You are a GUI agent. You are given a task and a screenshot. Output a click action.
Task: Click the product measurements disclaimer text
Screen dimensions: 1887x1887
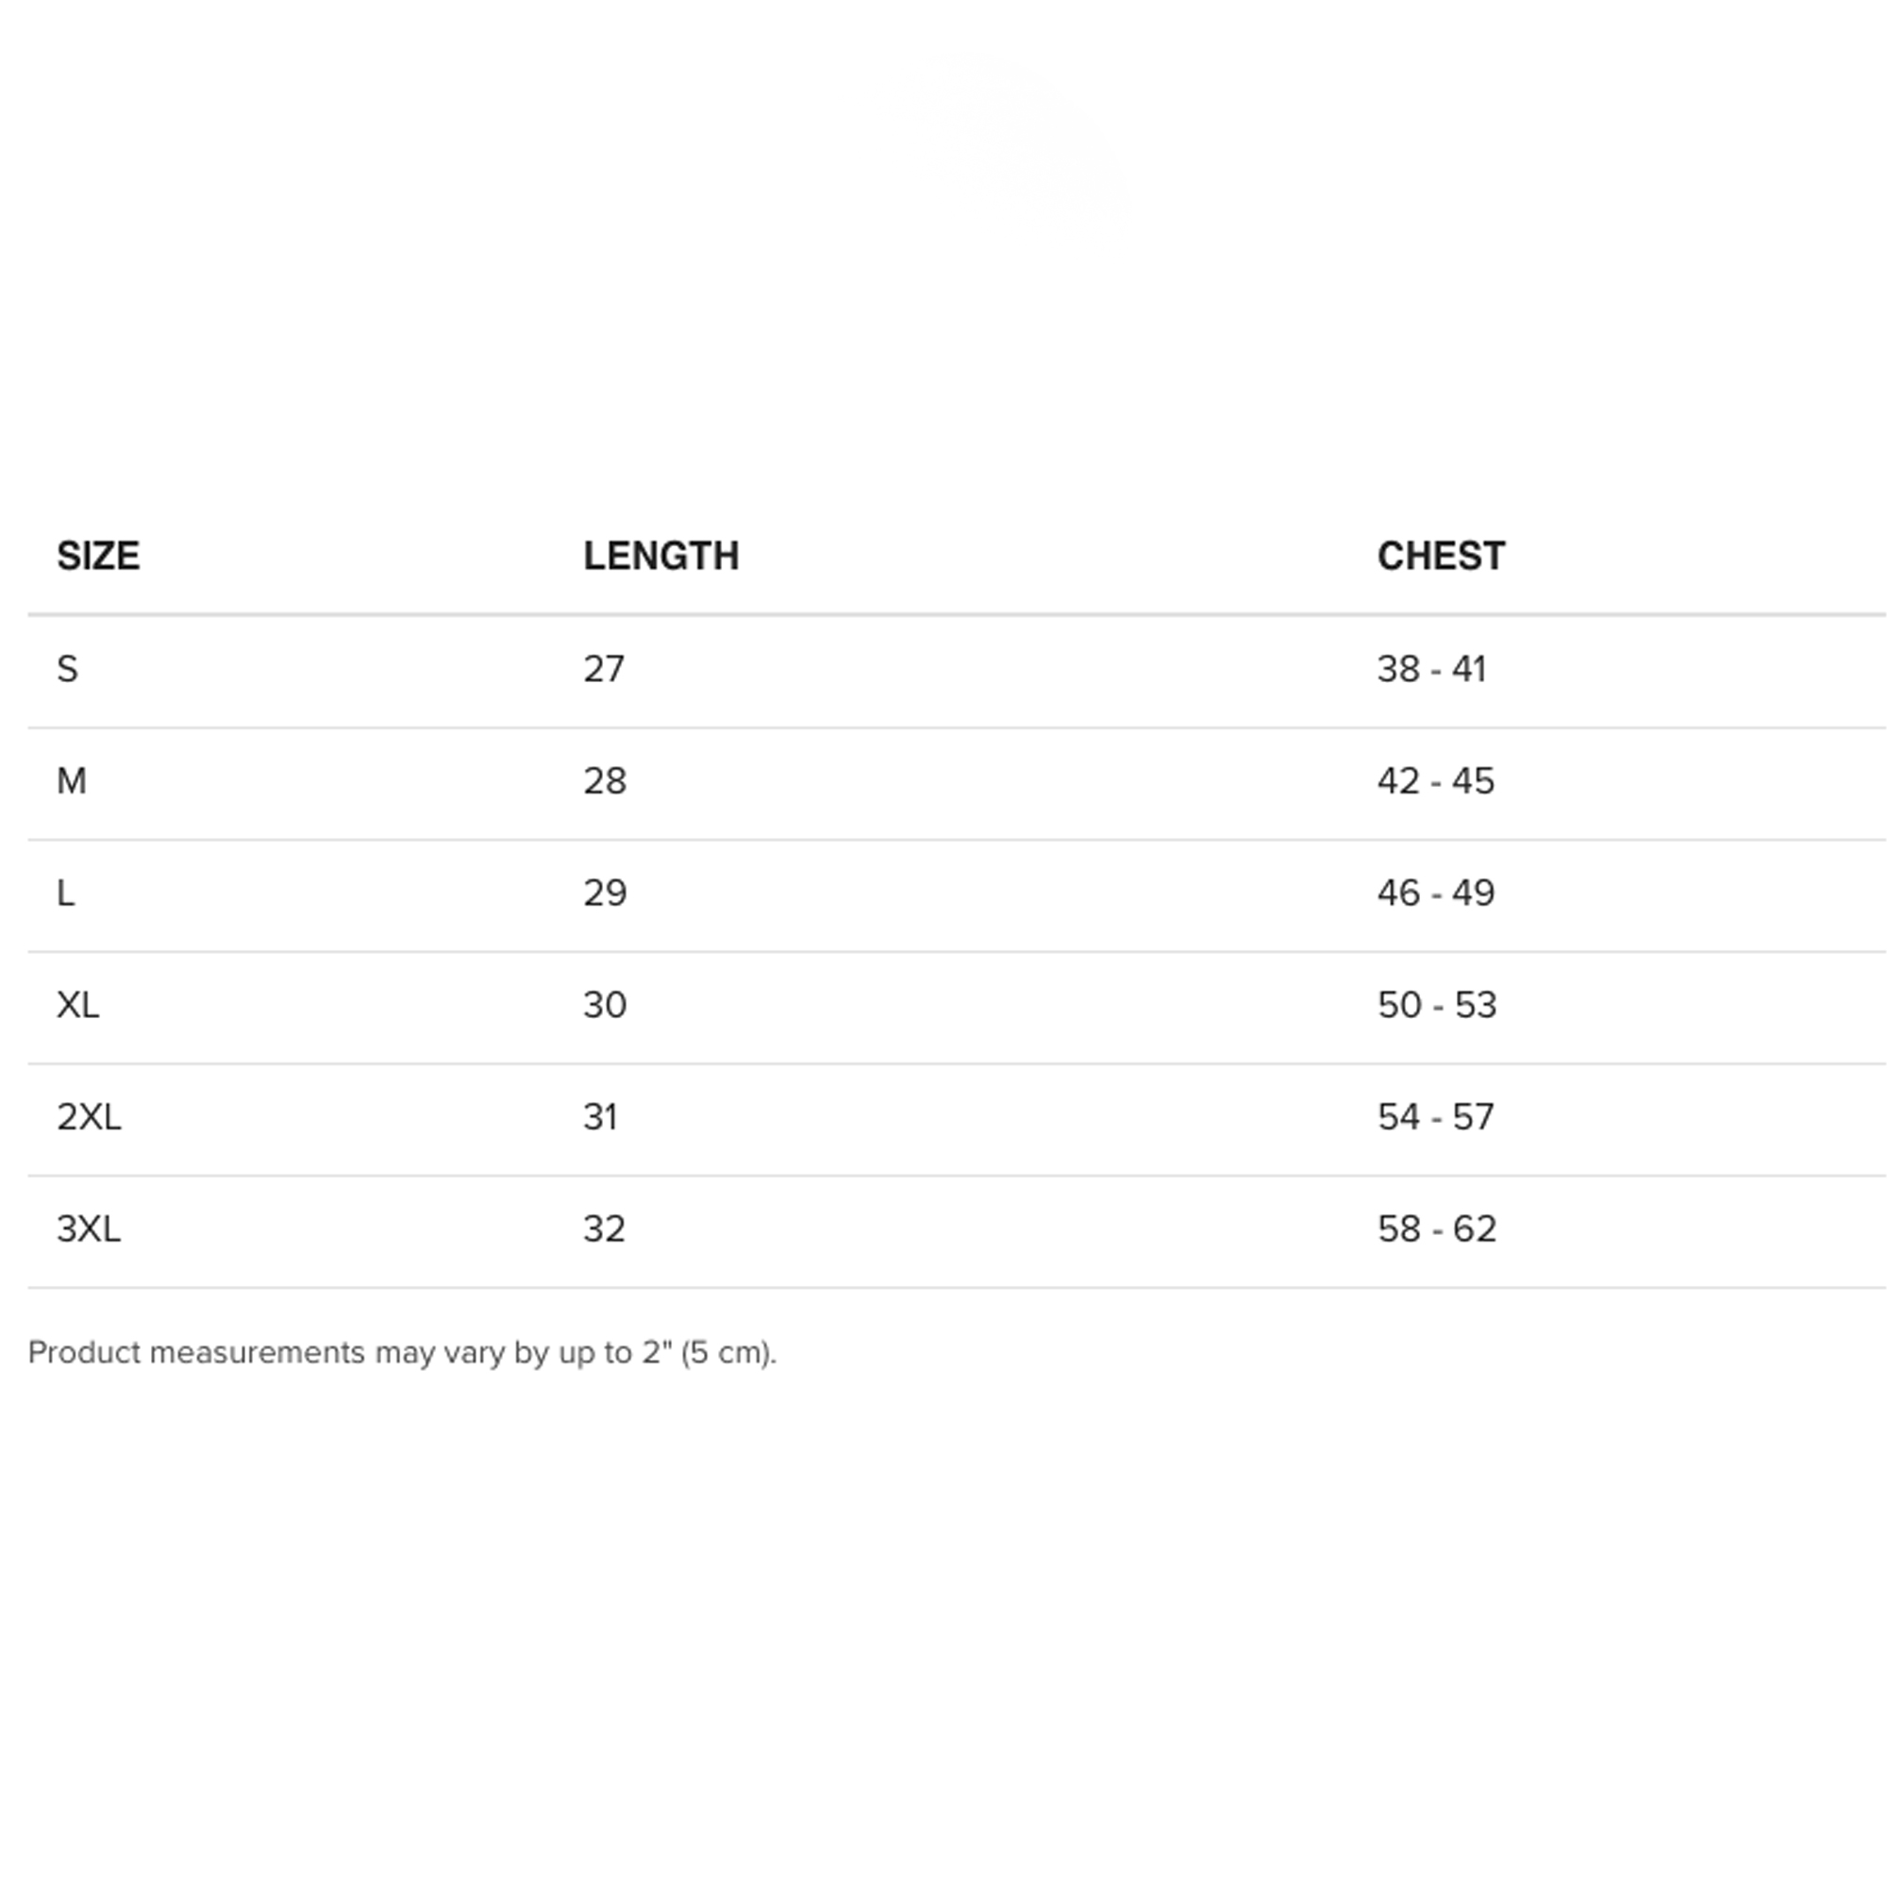coord(403,1353)
